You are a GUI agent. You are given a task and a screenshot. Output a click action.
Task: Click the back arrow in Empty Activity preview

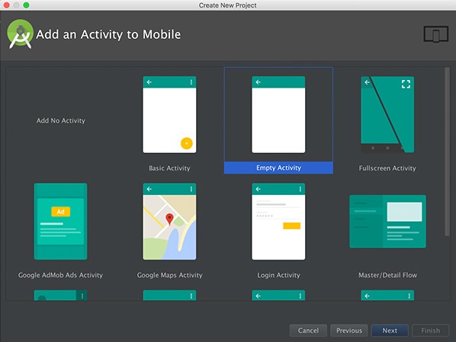pos(258,82)
